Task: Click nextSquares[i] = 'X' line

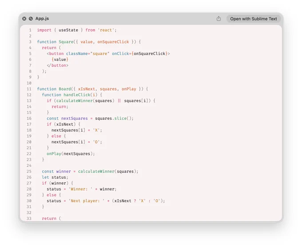Action: pos(77,130)
